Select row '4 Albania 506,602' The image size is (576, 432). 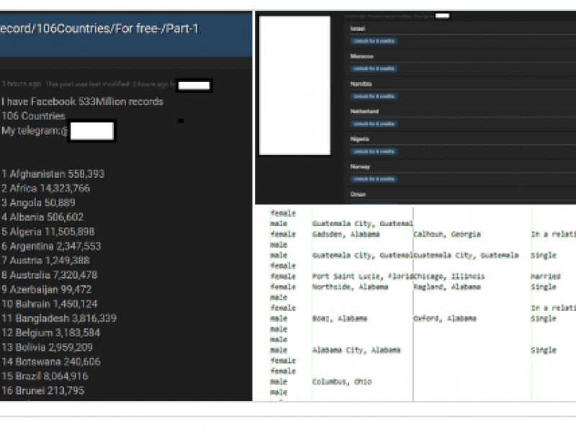point(42,217)
